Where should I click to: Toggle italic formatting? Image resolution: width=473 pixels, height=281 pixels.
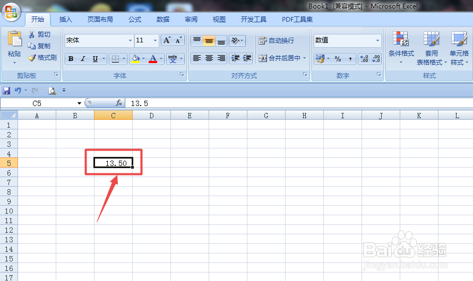(x=83, y=59)
